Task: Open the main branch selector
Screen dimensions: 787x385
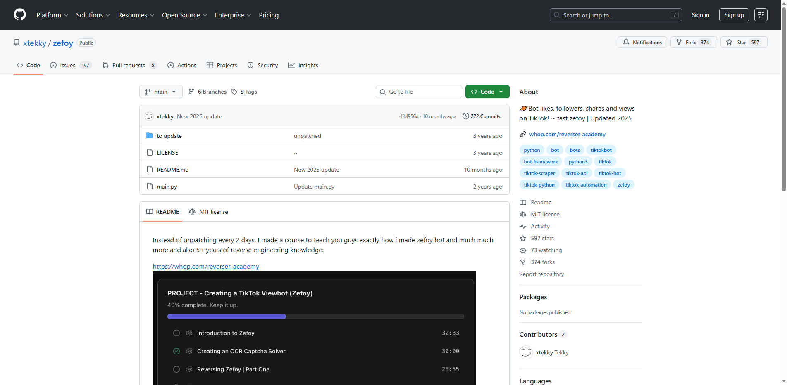Action: [x=161, y=92]
